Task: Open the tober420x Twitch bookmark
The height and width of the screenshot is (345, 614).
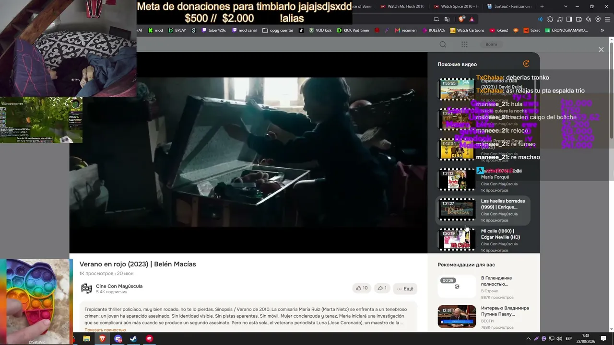Action: 213,30
